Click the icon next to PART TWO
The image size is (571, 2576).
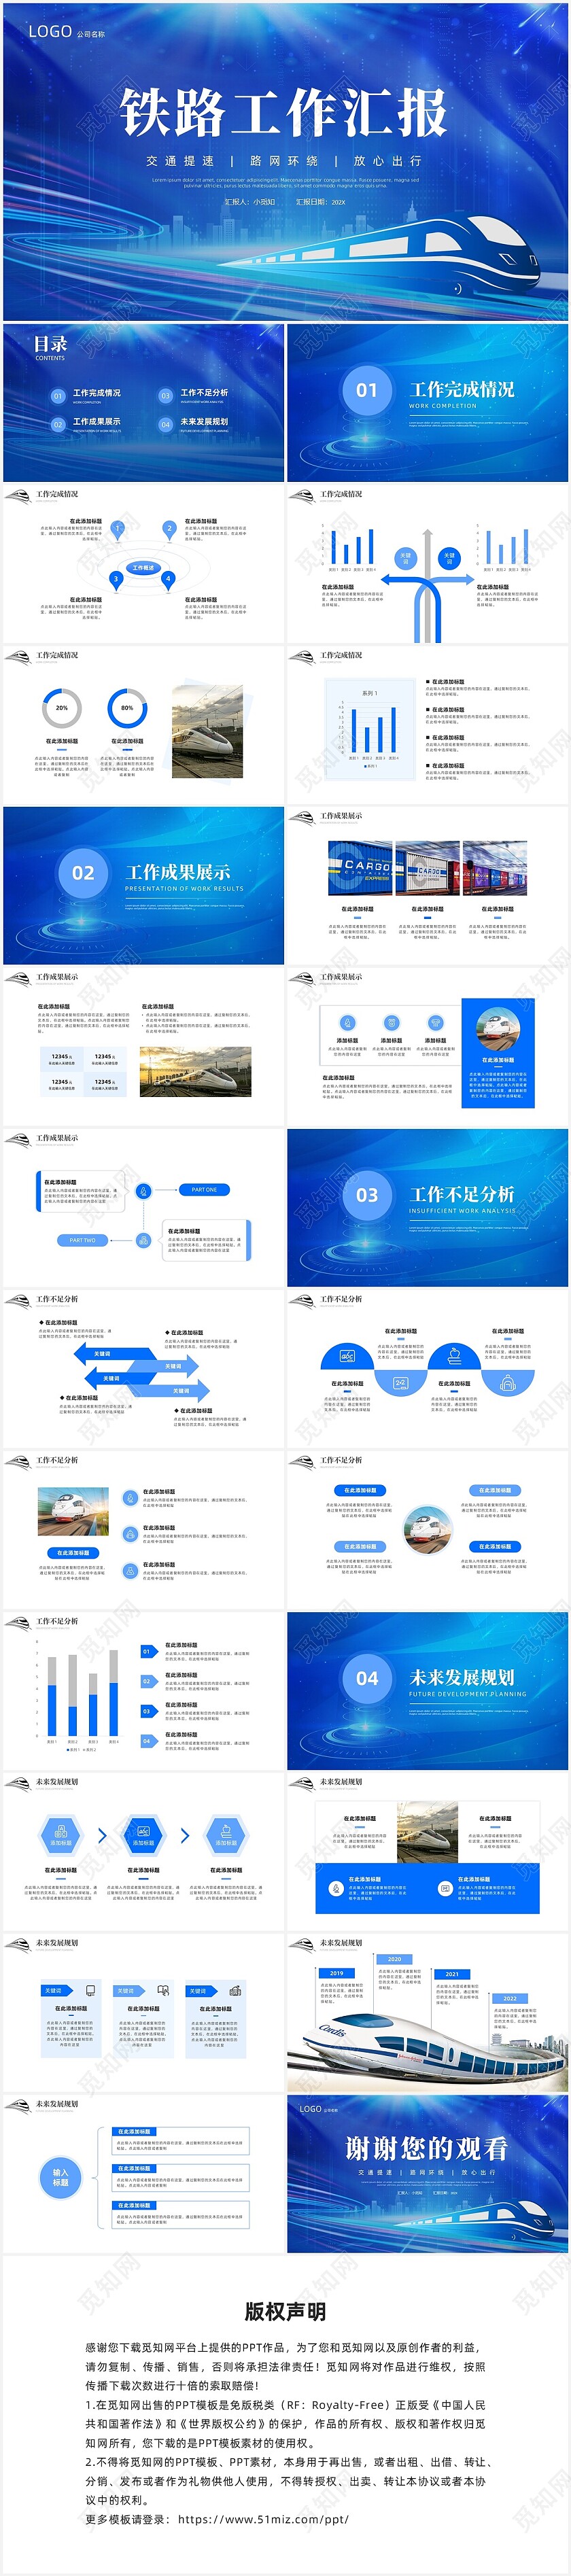pyautogui.click(x=144, y=1240)
